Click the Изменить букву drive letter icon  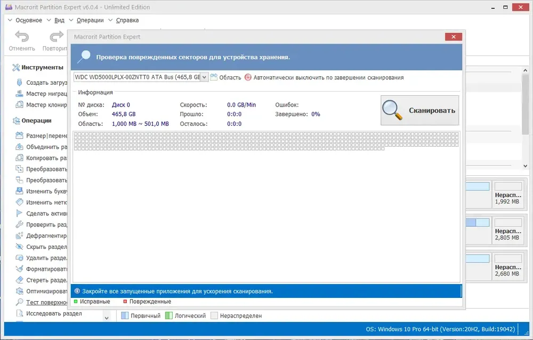[x=19, y=191]
